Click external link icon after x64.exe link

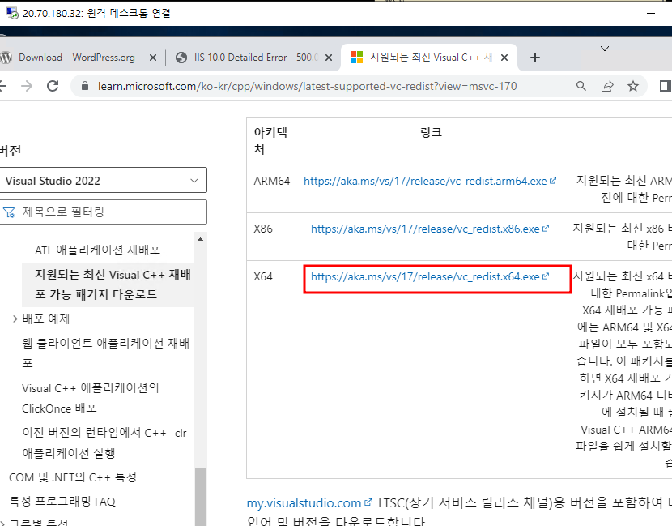pyautogui.click(x=546, y=276)
